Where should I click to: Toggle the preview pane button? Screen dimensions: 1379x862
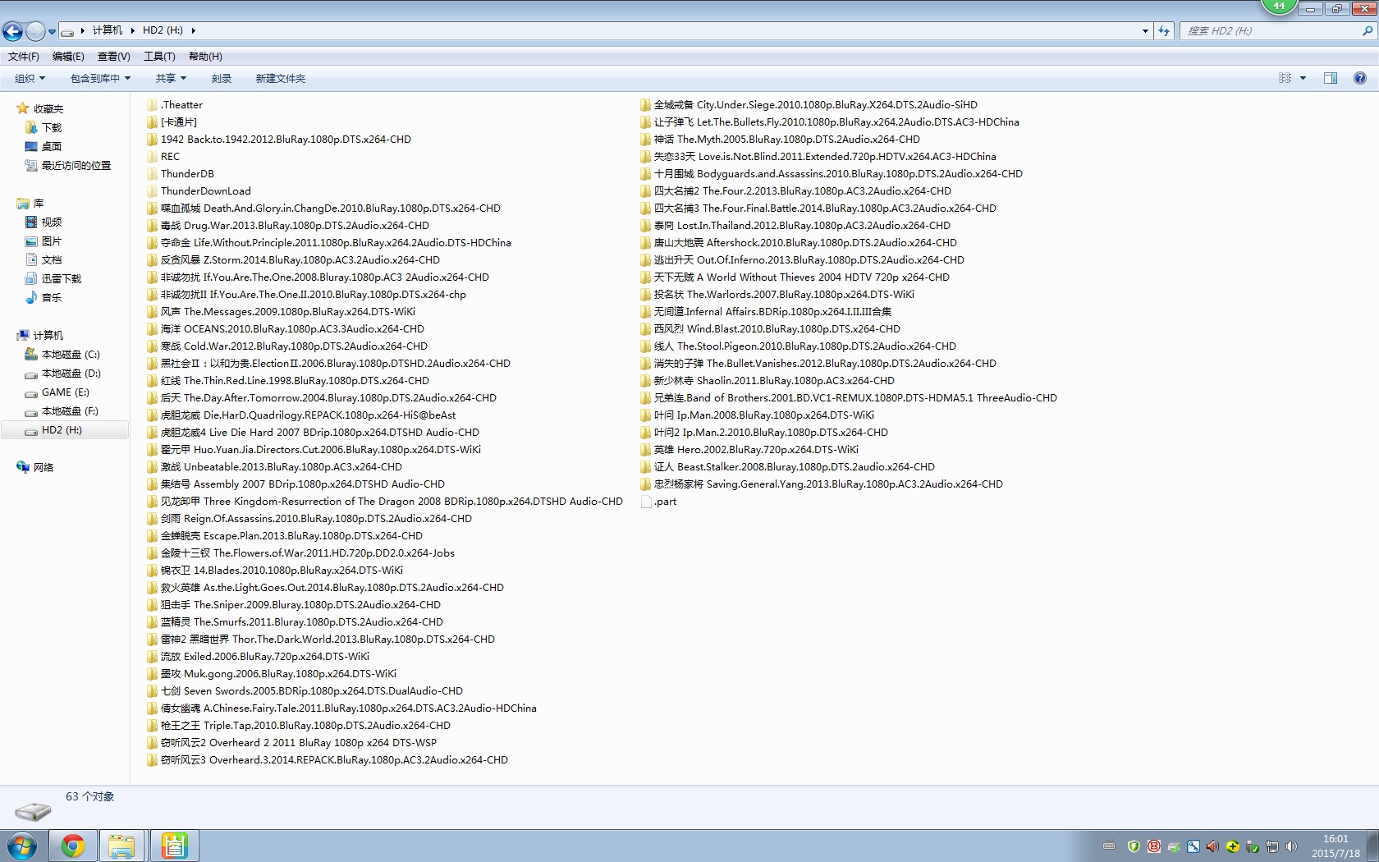pyautogui.click(x=1331, y=78)
